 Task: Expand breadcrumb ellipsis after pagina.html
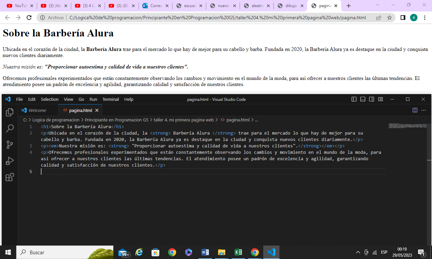coord(256,120)
